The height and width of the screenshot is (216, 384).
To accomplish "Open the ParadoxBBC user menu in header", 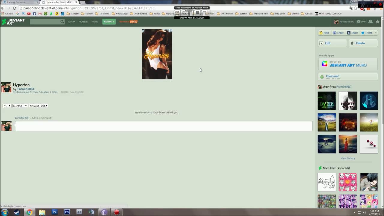I will [344, 22].
